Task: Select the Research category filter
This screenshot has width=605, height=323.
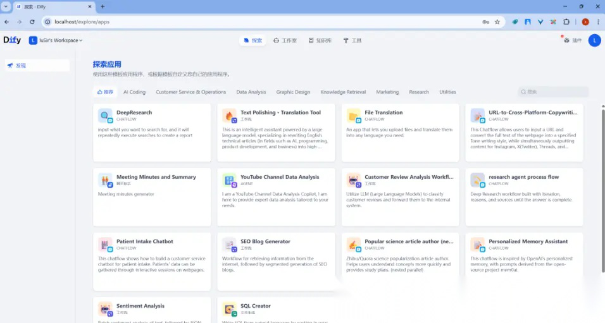Action: coord(419,92)
